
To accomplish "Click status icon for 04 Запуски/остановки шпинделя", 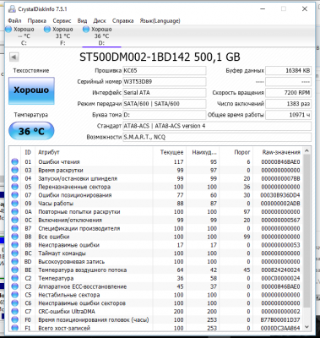I will 14,178.
